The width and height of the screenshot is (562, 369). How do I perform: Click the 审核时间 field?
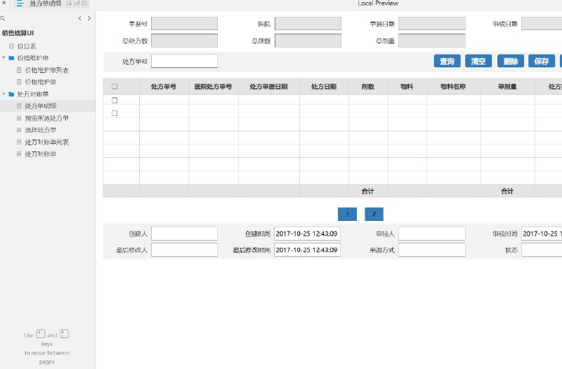pos(542,234)
